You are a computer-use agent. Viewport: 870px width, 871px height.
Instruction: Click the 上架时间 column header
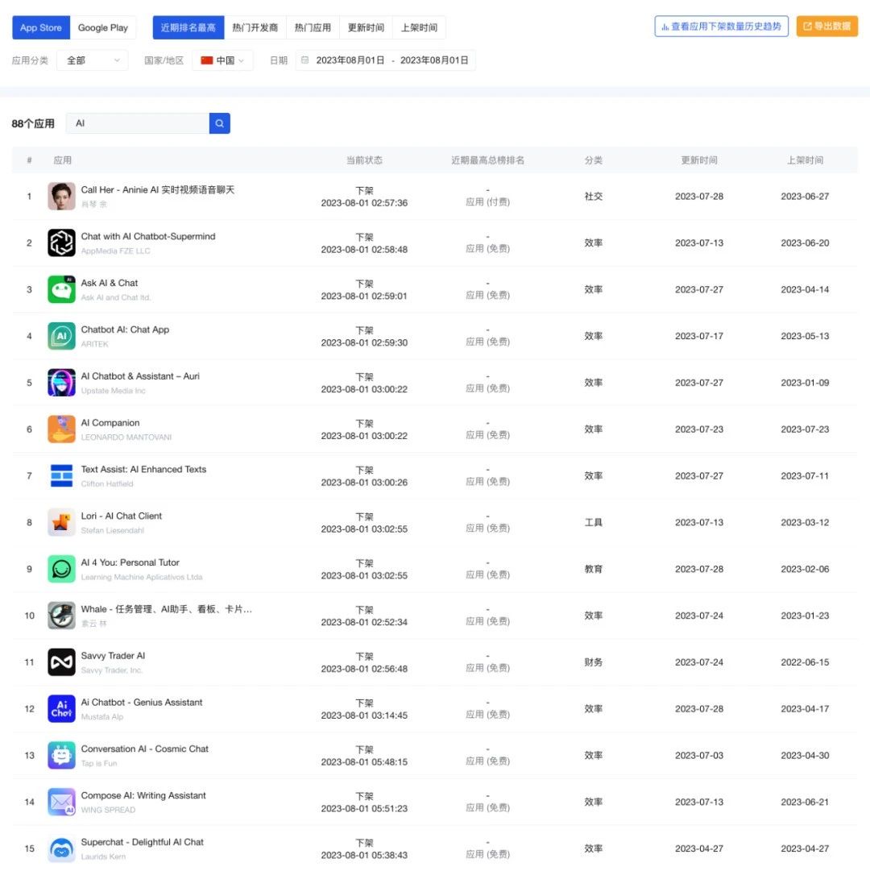pos(805,160)
